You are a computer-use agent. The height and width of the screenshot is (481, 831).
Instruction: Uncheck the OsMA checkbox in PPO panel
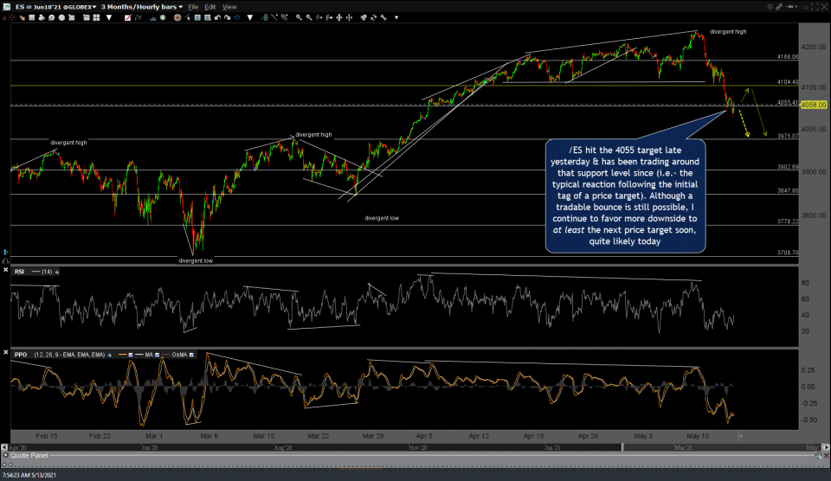coord(191,355)
